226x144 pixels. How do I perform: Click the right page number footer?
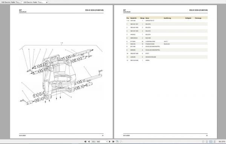click(x=207, y=136)
